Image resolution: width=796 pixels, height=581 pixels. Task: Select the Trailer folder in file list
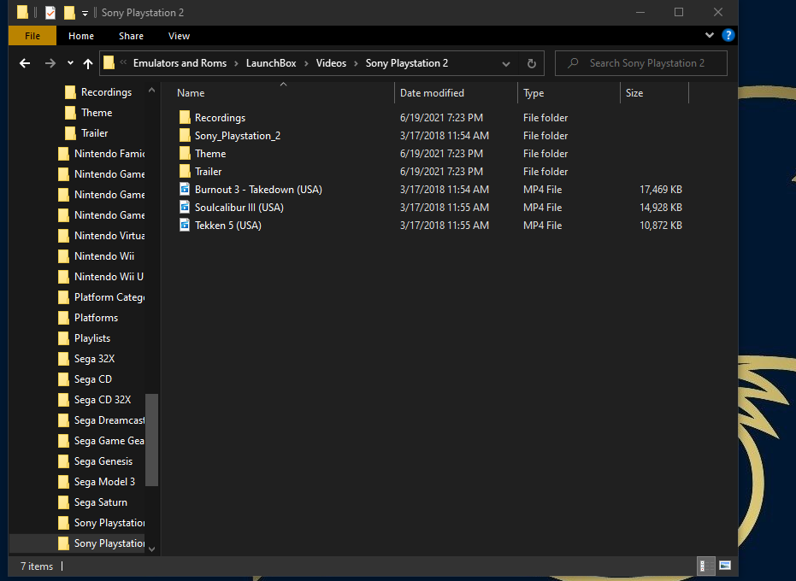pyautogui.click(x=208, y=172)
